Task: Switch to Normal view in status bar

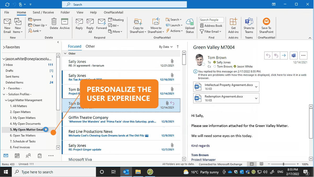Action: (x=252, y=164)
